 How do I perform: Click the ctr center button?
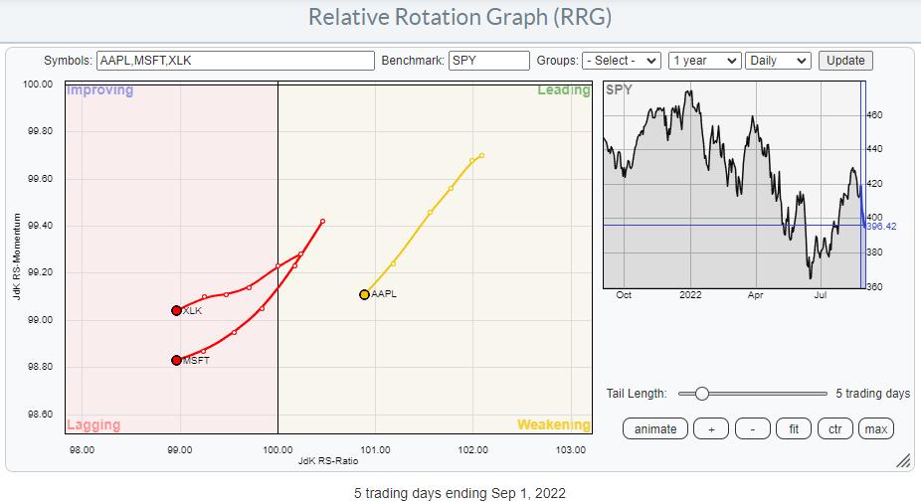click(833, 428)
